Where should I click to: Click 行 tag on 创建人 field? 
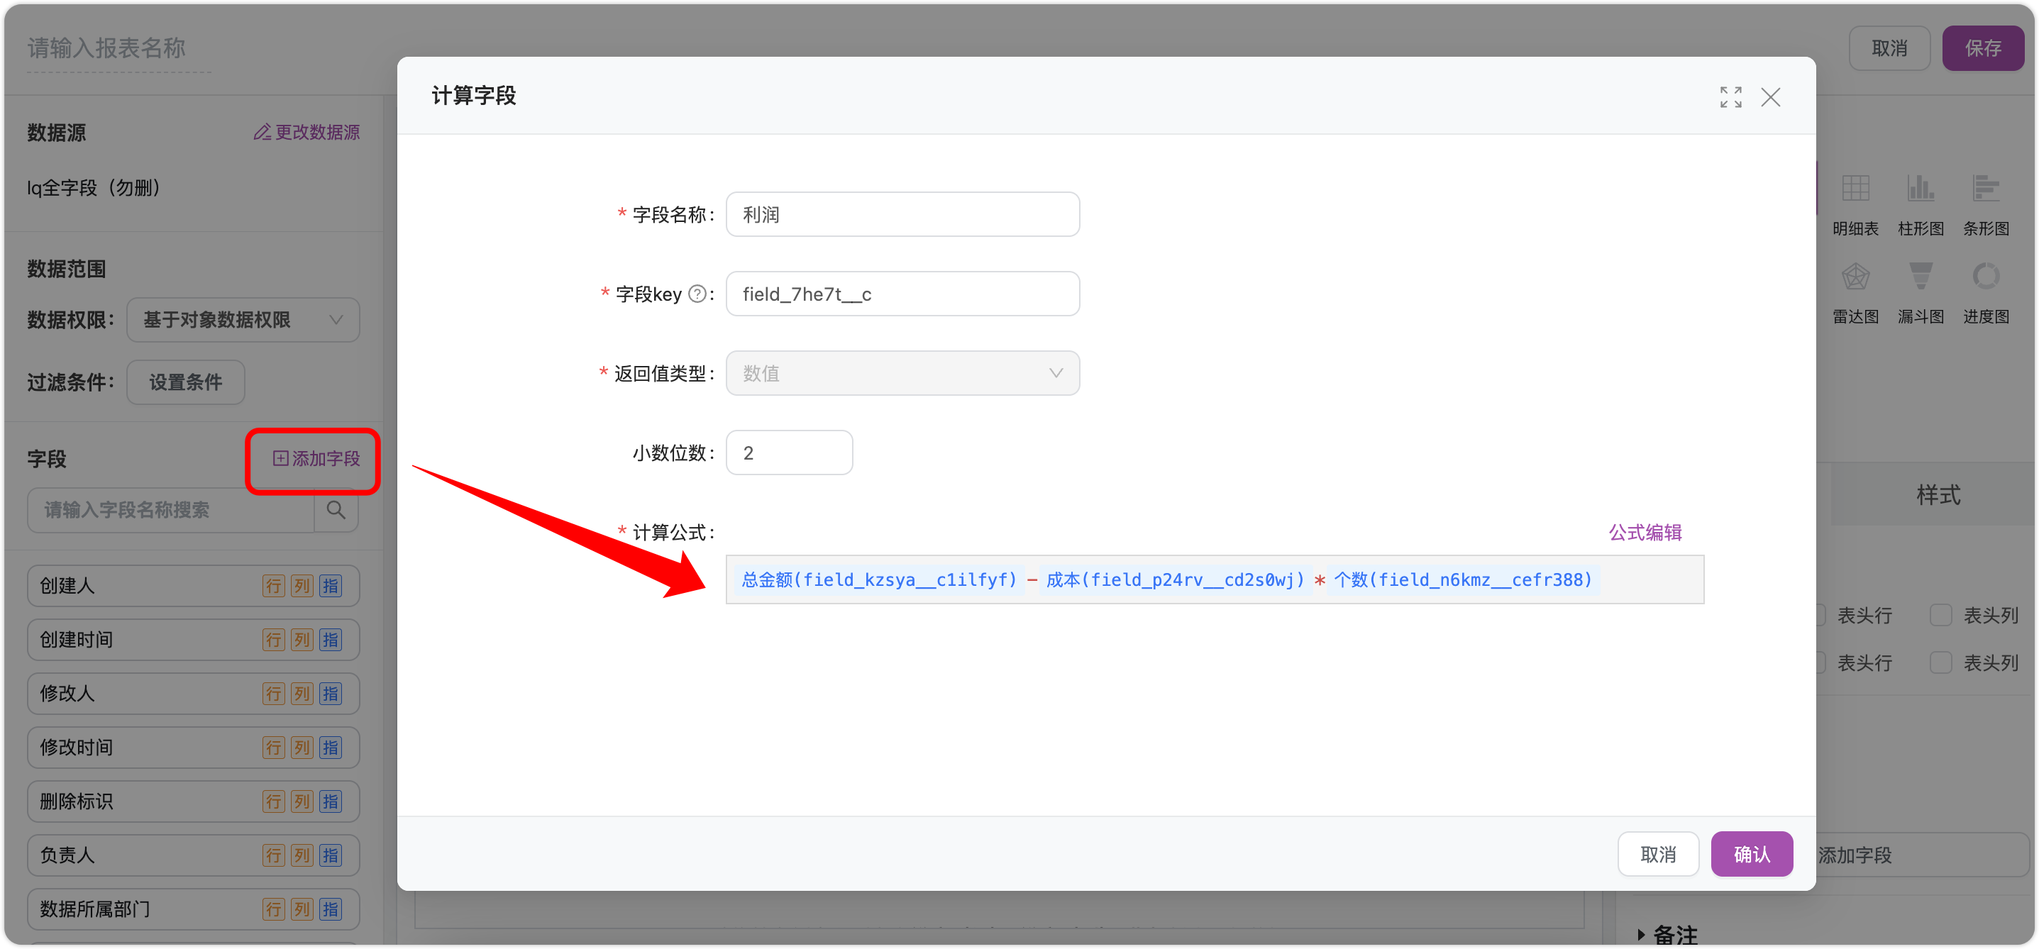point(273,586)
